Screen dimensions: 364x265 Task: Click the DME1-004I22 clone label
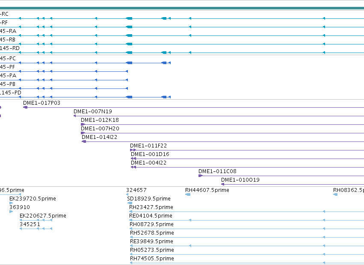point(148,163)
